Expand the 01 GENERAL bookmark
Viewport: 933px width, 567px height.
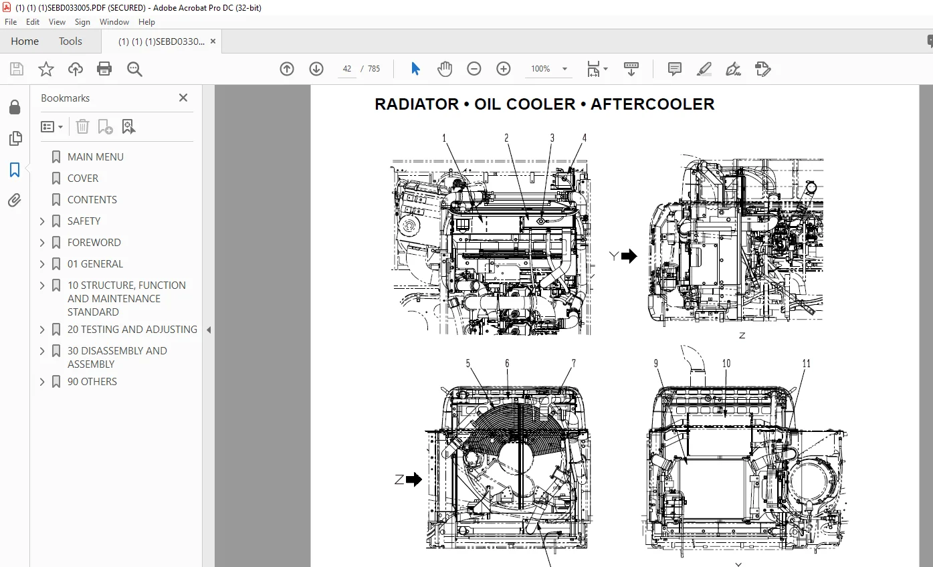[x=43, y=264]
